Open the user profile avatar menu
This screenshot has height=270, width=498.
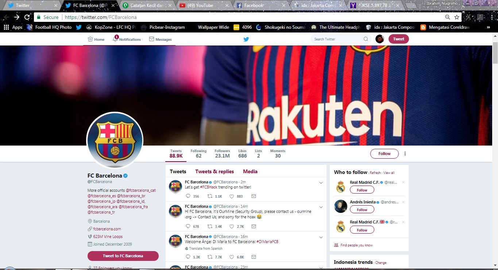coord(380,39)
